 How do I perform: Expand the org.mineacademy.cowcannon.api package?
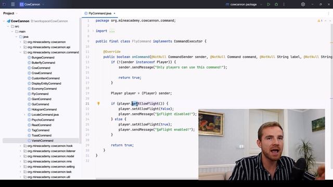click(x=21, y=47)
